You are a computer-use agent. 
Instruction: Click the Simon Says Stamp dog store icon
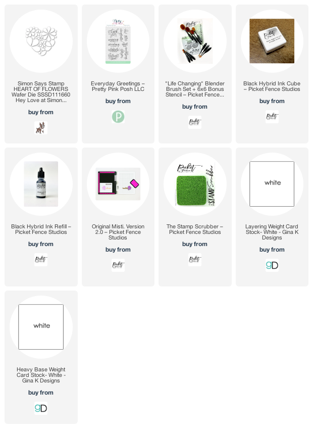pos(41,128)
